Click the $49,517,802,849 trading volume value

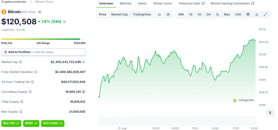[73, 82]
